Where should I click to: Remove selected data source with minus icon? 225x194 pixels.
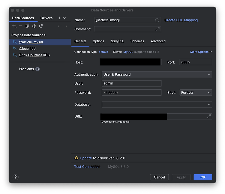coord(20,26)
